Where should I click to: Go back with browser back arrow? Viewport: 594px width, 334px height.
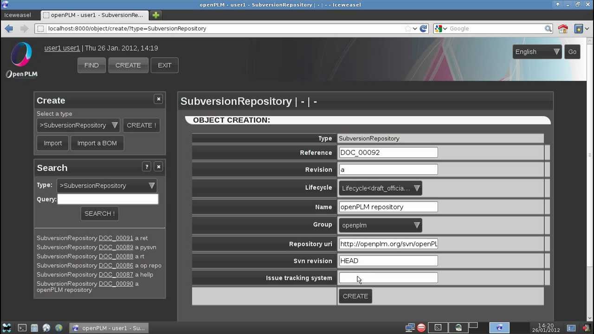point(9,28)
